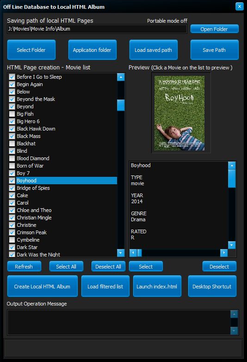Screen dimensions: 247x362
Task: Click preview horizontal scroll-right arrow
Action: pyautogui.click(x=224, y=253)
